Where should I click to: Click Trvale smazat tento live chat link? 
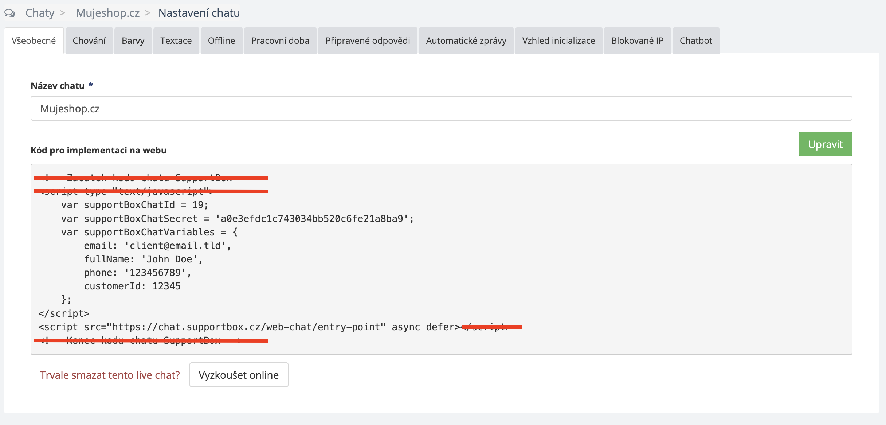[110, 375]
